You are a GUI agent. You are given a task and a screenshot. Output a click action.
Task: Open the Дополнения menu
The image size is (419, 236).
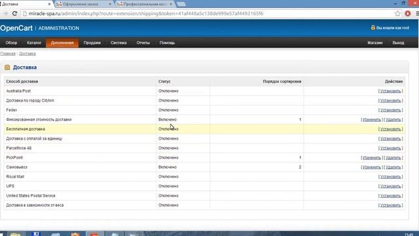coord(62,43)
